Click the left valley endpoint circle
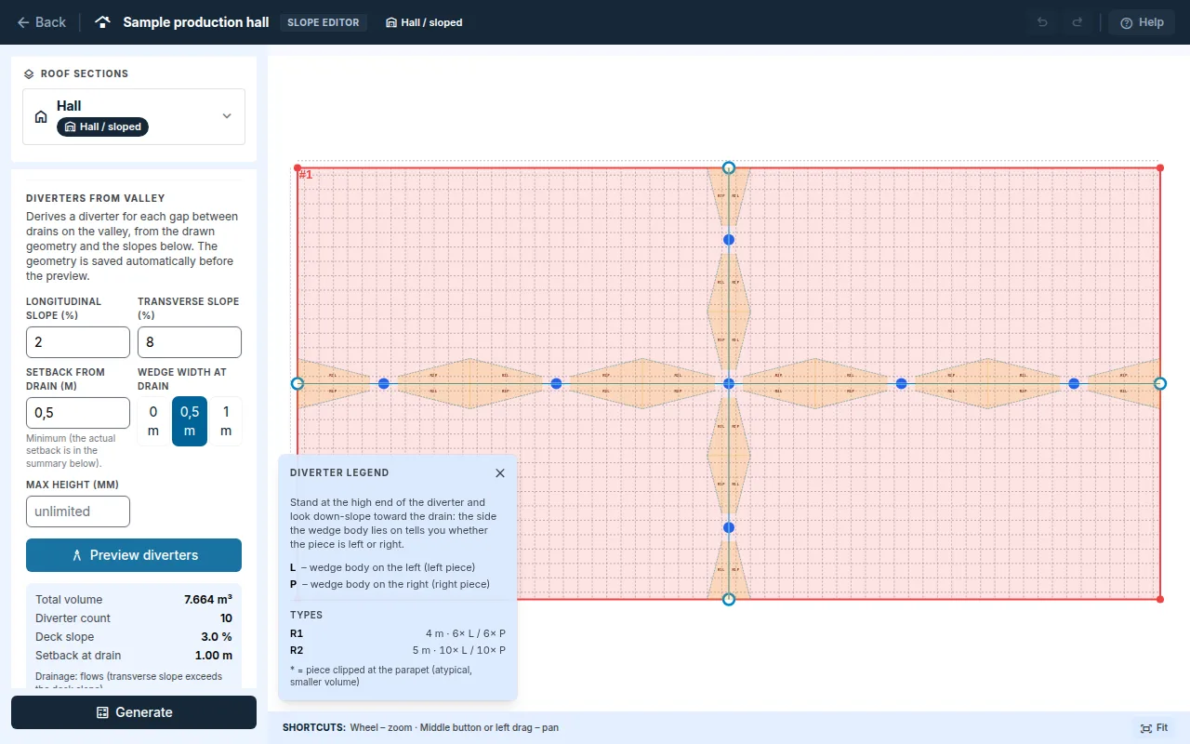Screen dimensions: 1190x744 point(297,383)
